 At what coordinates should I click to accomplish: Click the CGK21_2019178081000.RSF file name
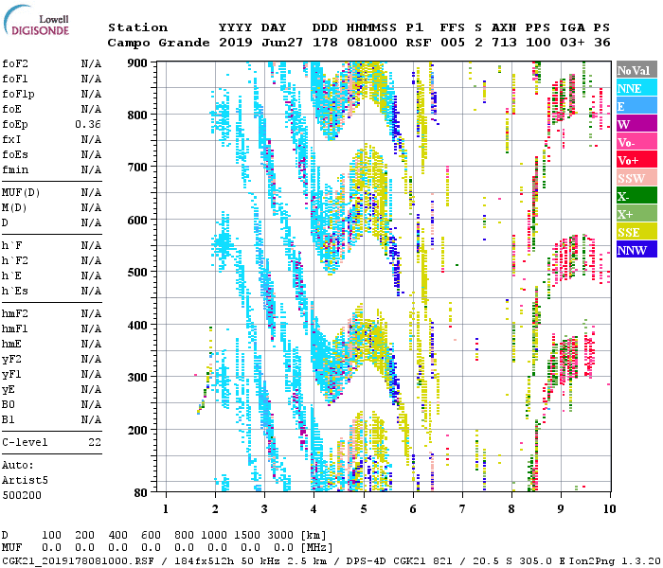78,560
